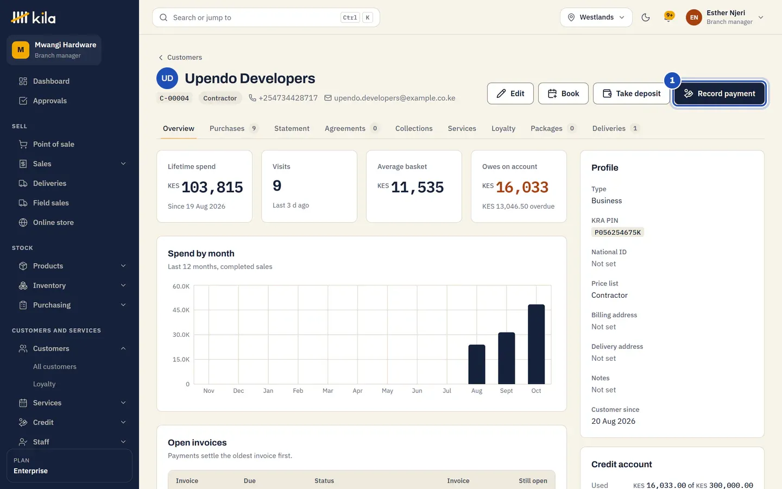Open Esther Njeri account menu
Screen dimensions: 782x489
(725, 17)
